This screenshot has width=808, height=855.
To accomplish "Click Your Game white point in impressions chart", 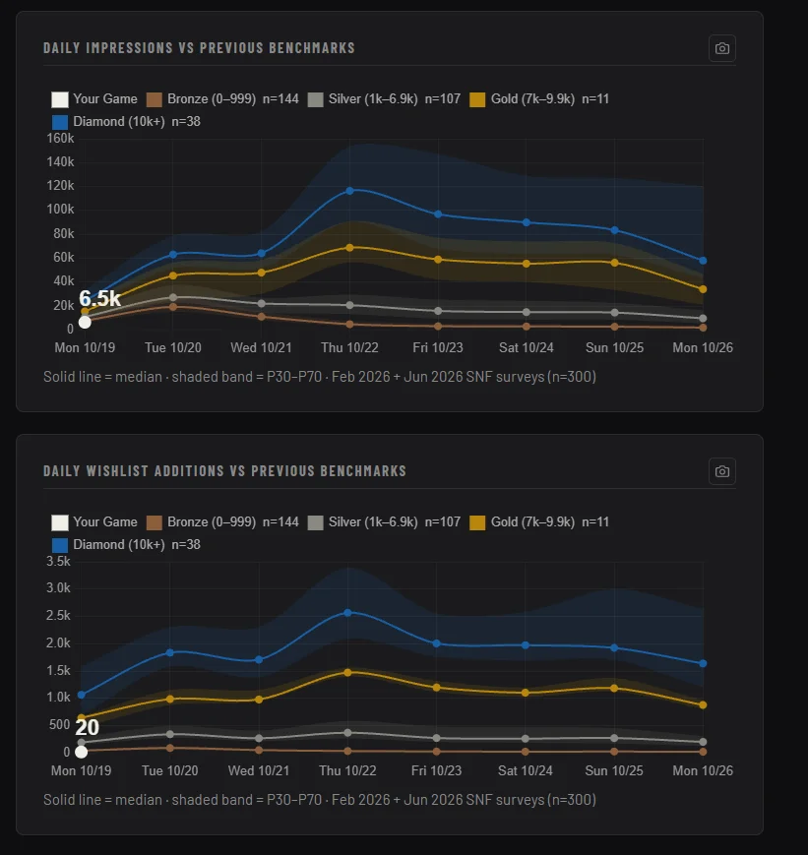I will coord(85,323).
